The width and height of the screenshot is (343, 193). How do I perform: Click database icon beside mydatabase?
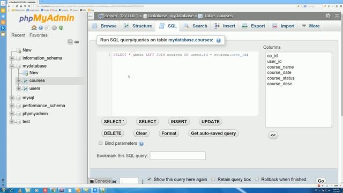coord(19,66)
